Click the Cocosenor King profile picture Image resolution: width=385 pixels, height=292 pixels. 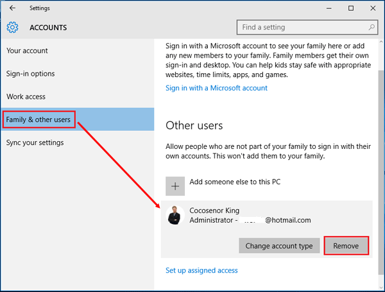(x=175, y=215)
